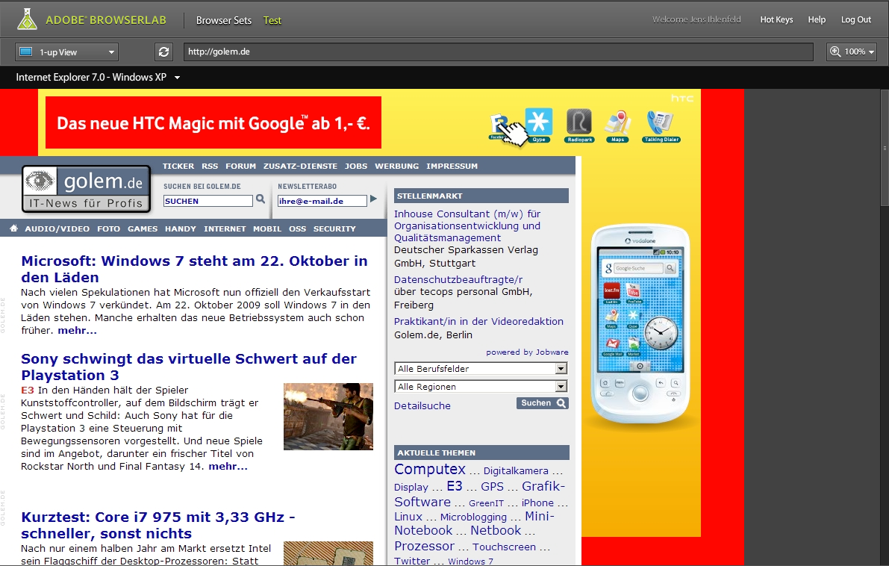
Task: Select the MOBIL category
Action: (267, 228)
